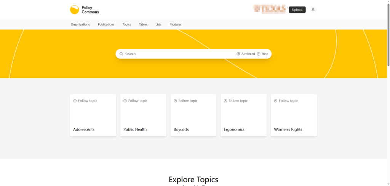Open the user profile icon
This screenshot has height=186, width=390.
313,10
